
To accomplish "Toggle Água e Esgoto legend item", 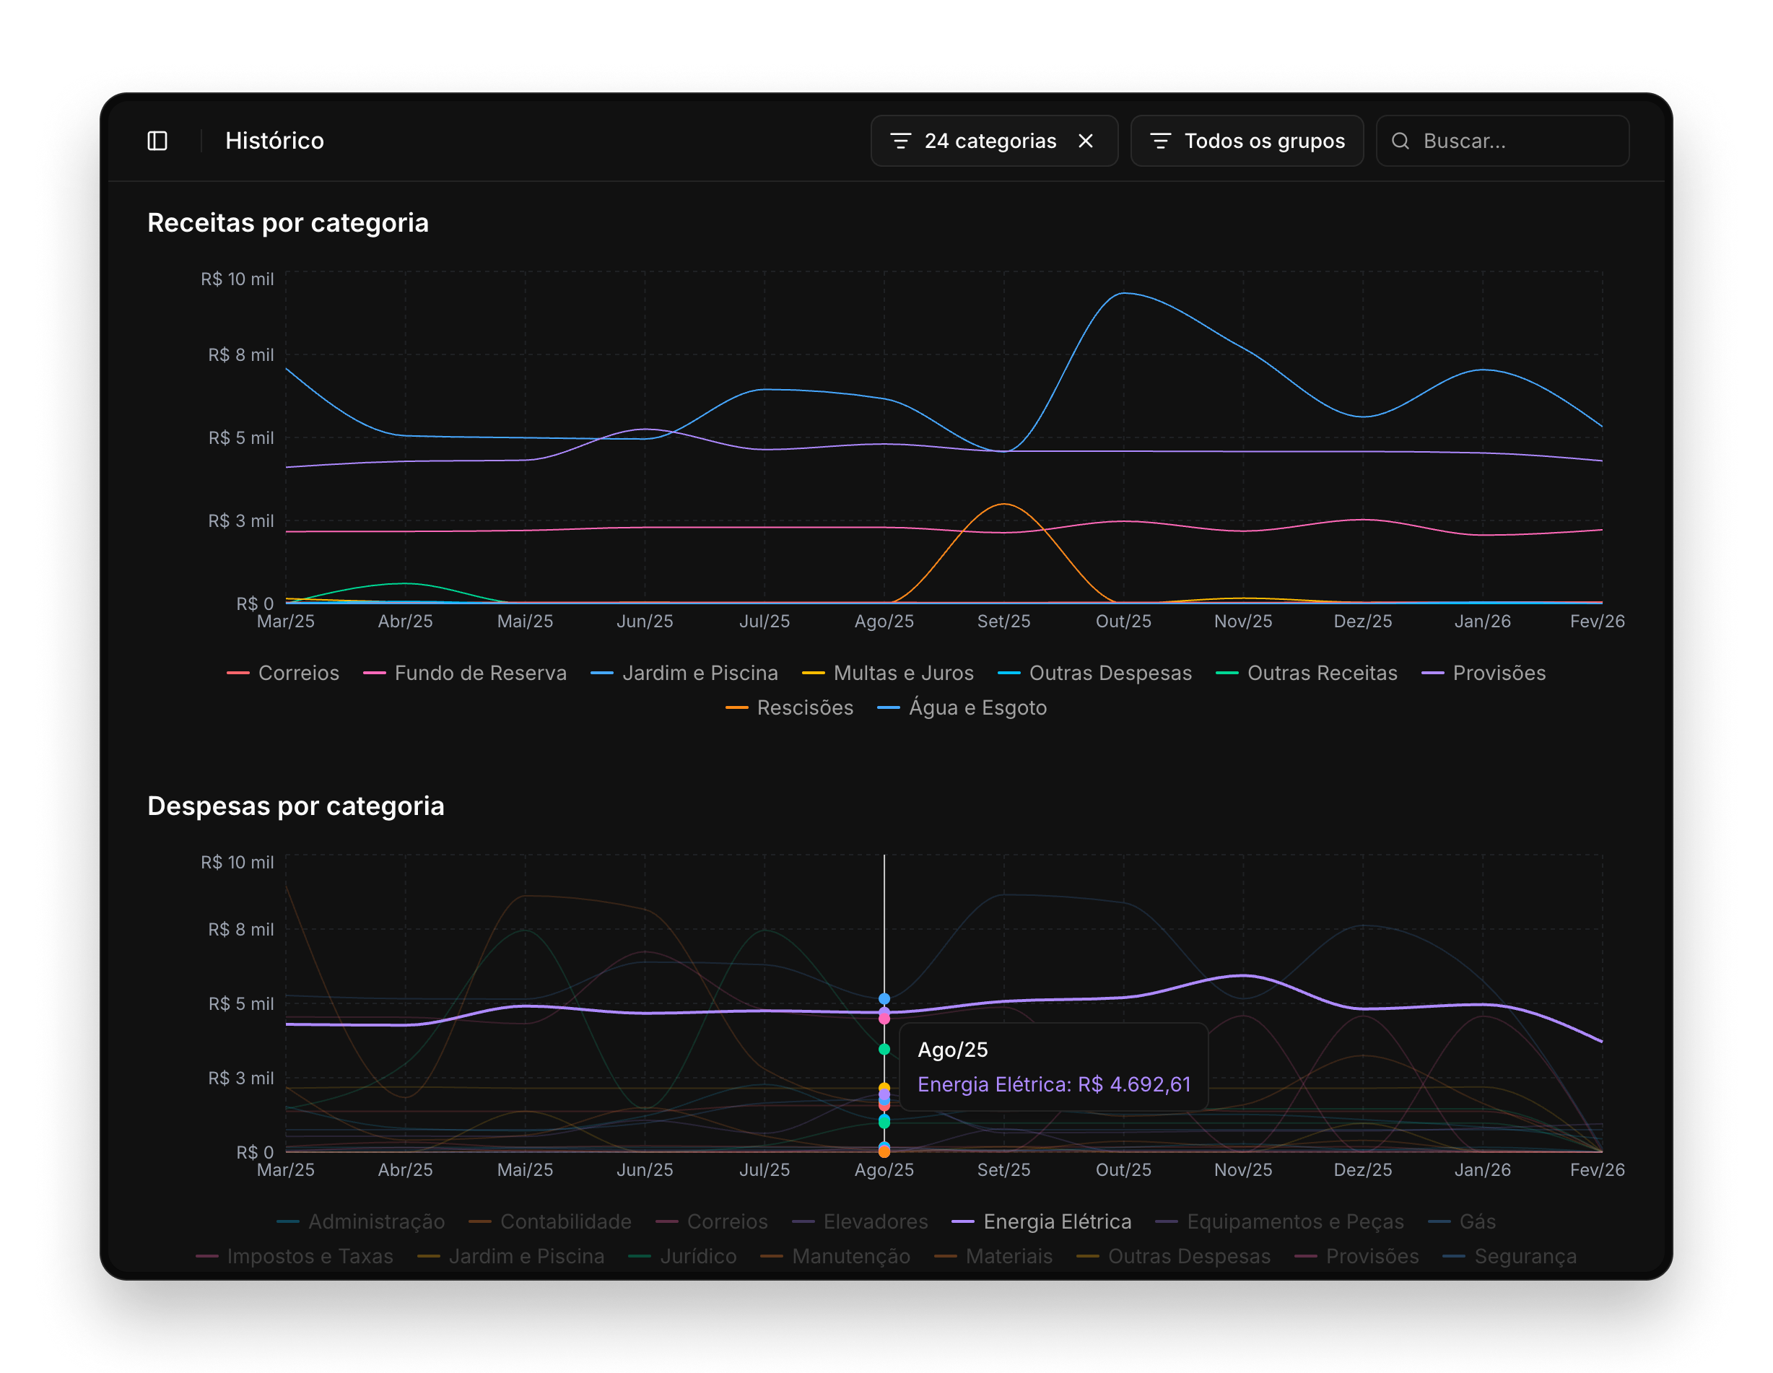I will (x=977, y=708).
